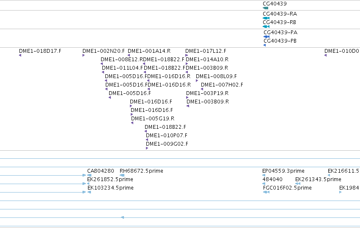The image size is (360, 228).
Task: Open the FGC016F02.5prime EST label
Action: coord(287,188)
